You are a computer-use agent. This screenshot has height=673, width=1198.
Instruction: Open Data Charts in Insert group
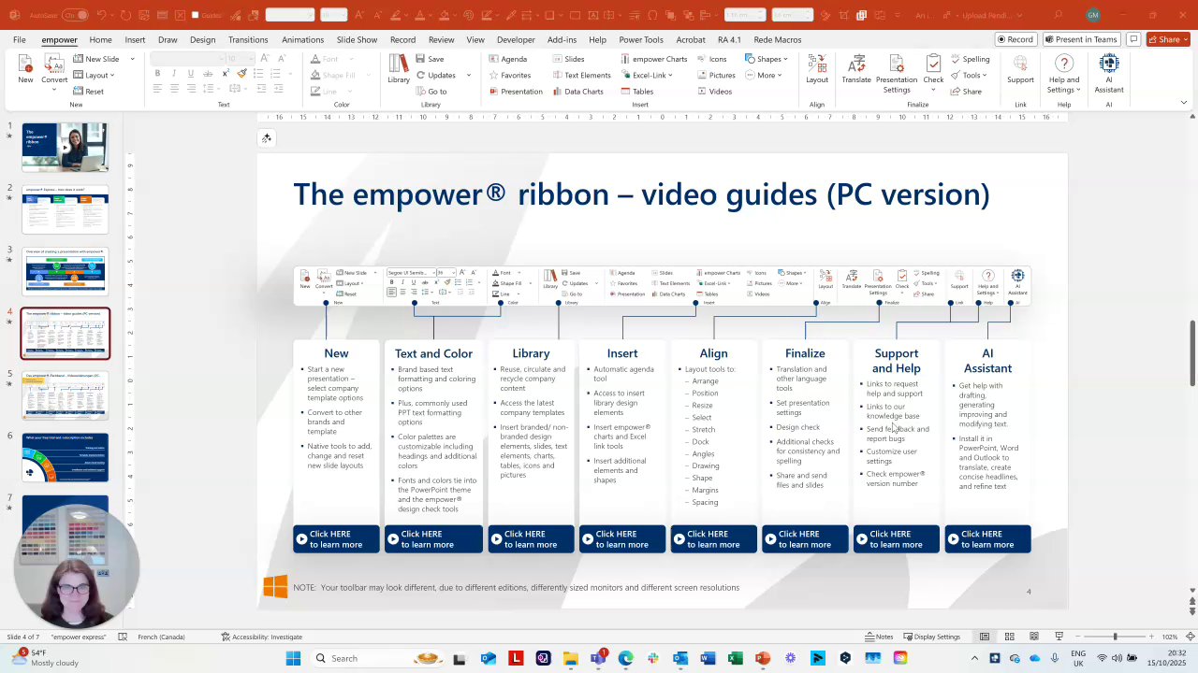577,92
